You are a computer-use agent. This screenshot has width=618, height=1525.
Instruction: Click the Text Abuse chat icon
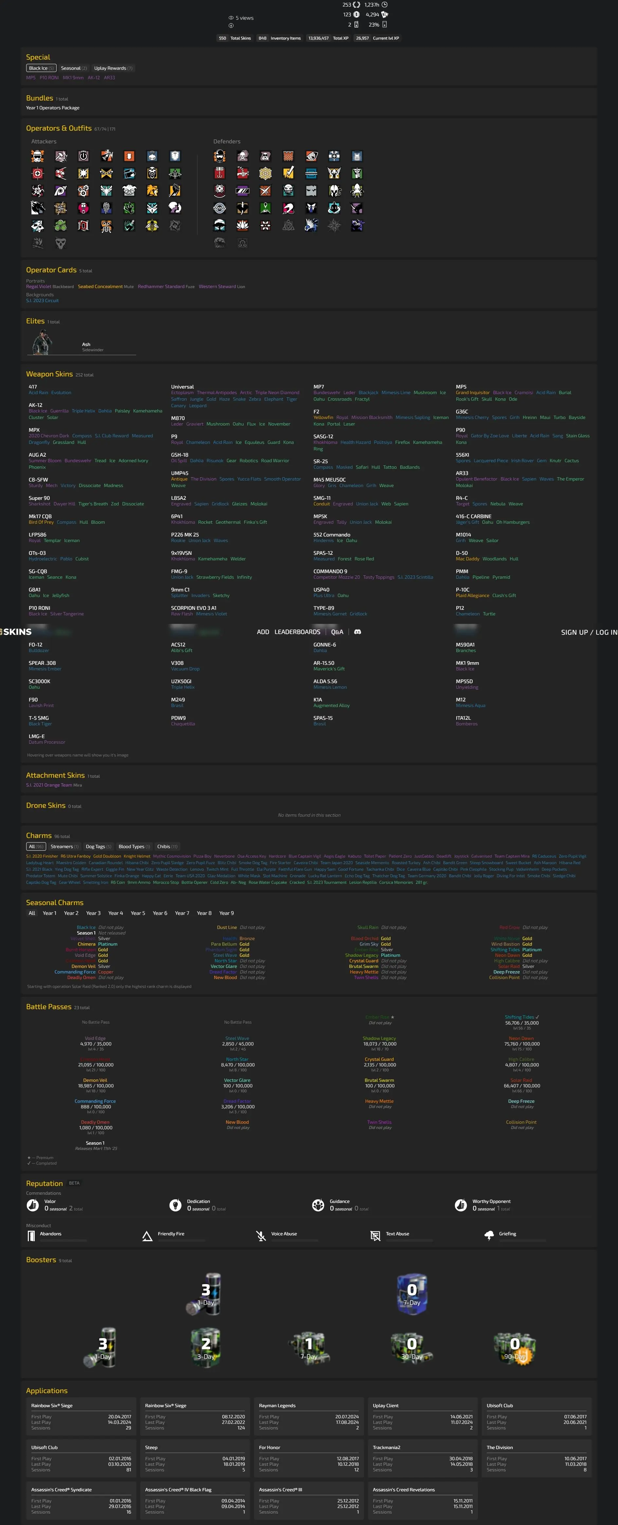375,1236
